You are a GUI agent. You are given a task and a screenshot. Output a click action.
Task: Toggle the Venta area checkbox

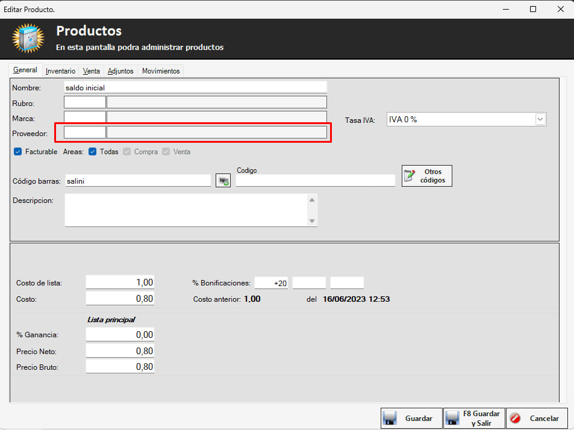(166, 152)
